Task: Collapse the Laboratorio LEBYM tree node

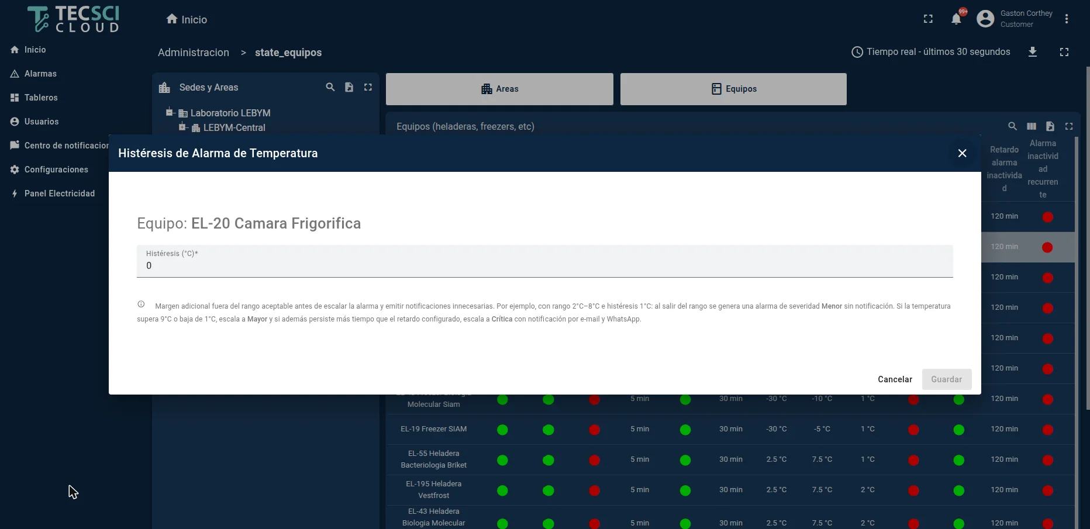Action: pyautogui.click(x=170, y=112)
